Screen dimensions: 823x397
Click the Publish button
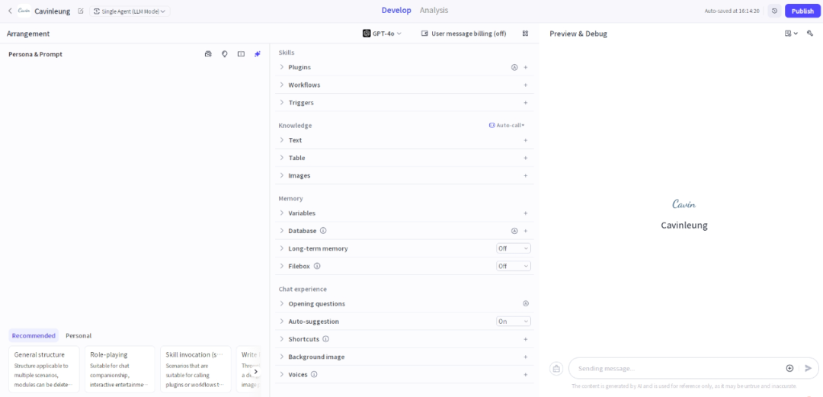click(802, 11)
